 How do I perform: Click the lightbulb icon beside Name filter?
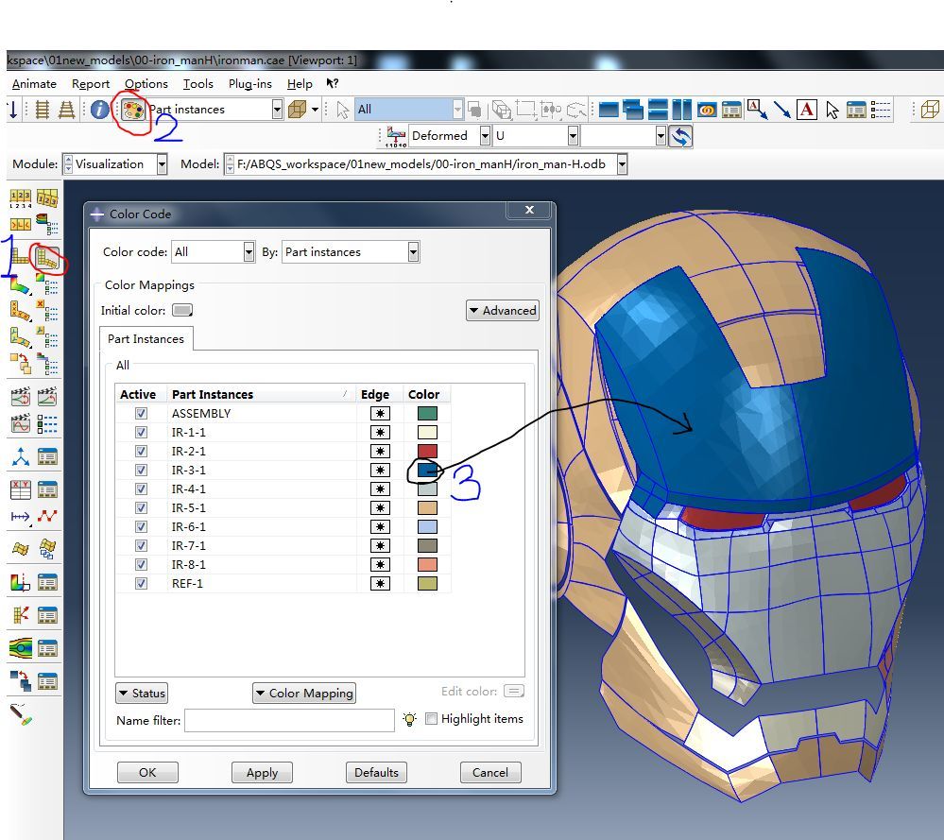[409, 719]
